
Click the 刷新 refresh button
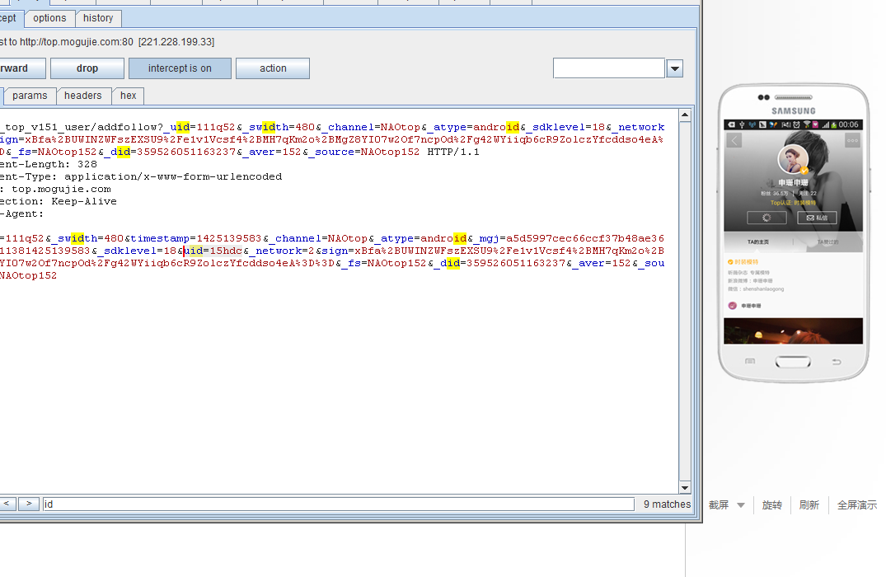click(809, 504)
